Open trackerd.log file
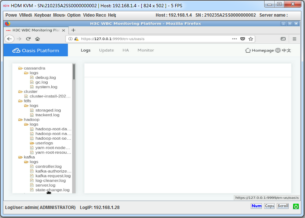 (47, 115)
